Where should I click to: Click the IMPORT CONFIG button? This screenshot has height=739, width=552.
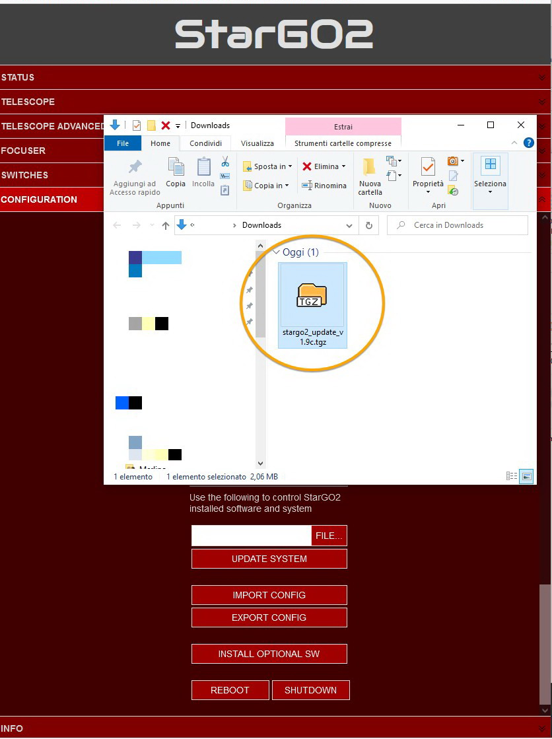(x=269, y=595)
